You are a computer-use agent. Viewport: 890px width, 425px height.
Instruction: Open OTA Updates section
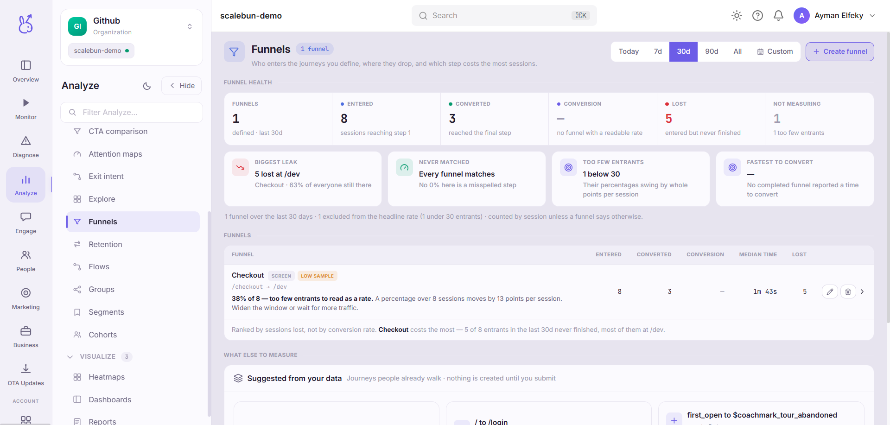26,375
